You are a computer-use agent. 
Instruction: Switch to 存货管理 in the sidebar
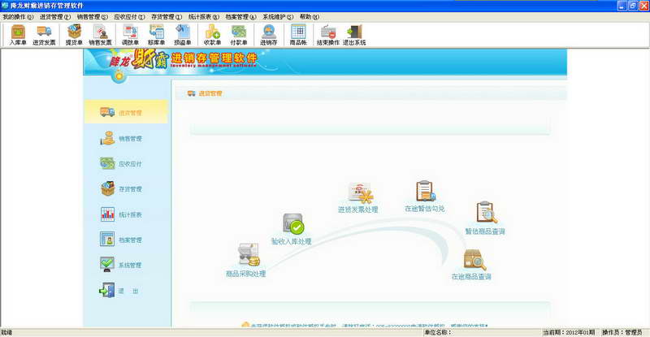pos(126,188)
